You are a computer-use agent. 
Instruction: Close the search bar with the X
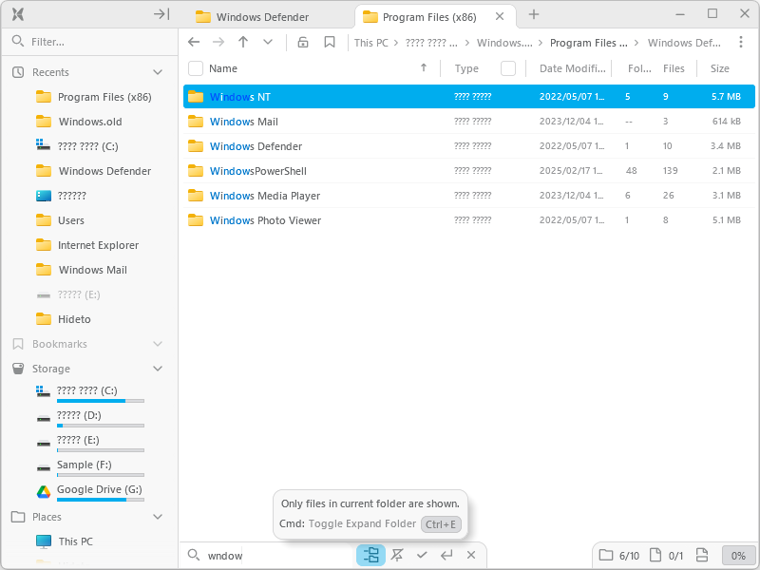471,555
